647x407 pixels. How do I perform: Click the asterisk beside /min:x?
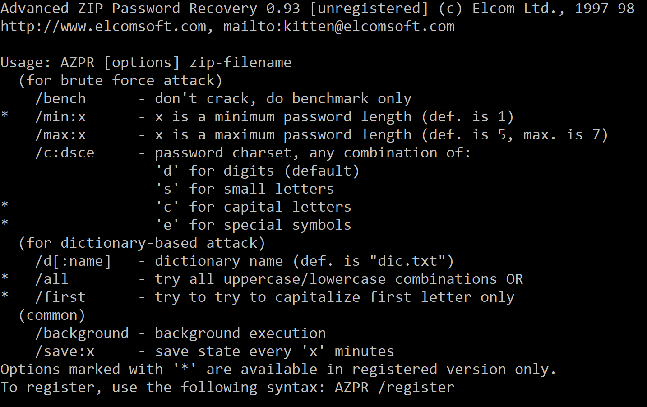coord(5,115)
